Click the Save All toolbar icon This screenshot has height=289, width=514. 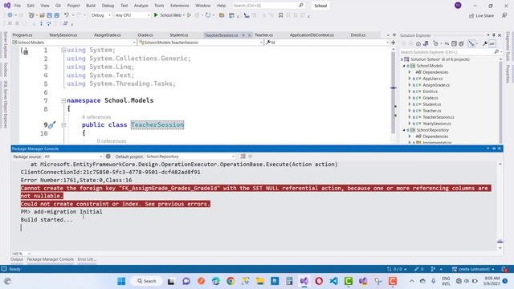[57, 15]
